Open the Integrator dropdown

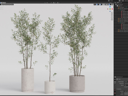[x=126, y=91]
